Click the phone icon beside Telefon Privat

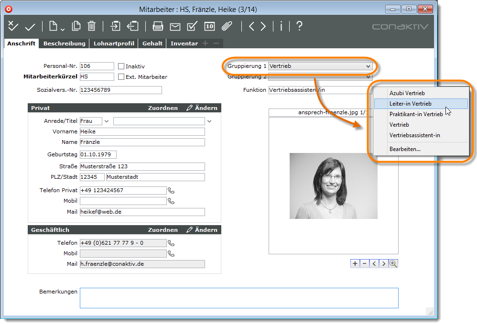(171, 191)
